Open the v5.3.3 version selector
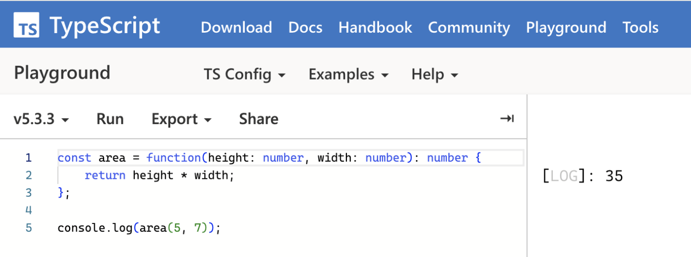The width and height of the screenshot is (691, 257). click(x=41, y=119)
